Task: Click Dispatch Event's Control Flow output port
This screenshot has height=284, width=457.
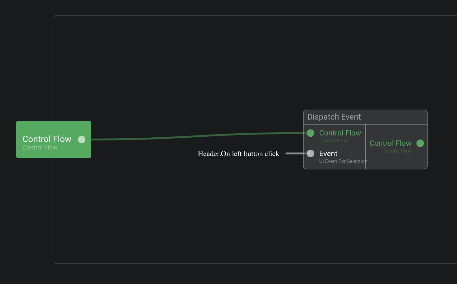Action: tap(420, 143)
